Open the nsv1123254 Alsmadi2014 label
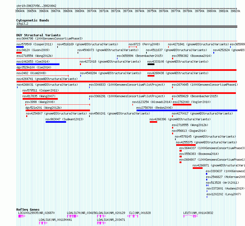This screenshot has height=226, width=245. [152, 102]
